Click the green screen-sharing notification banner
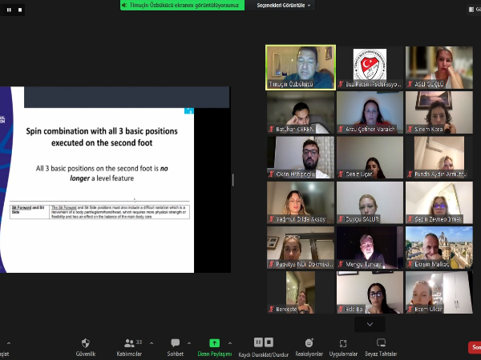This screenshot has height=360, width=481. click(182, 6)
